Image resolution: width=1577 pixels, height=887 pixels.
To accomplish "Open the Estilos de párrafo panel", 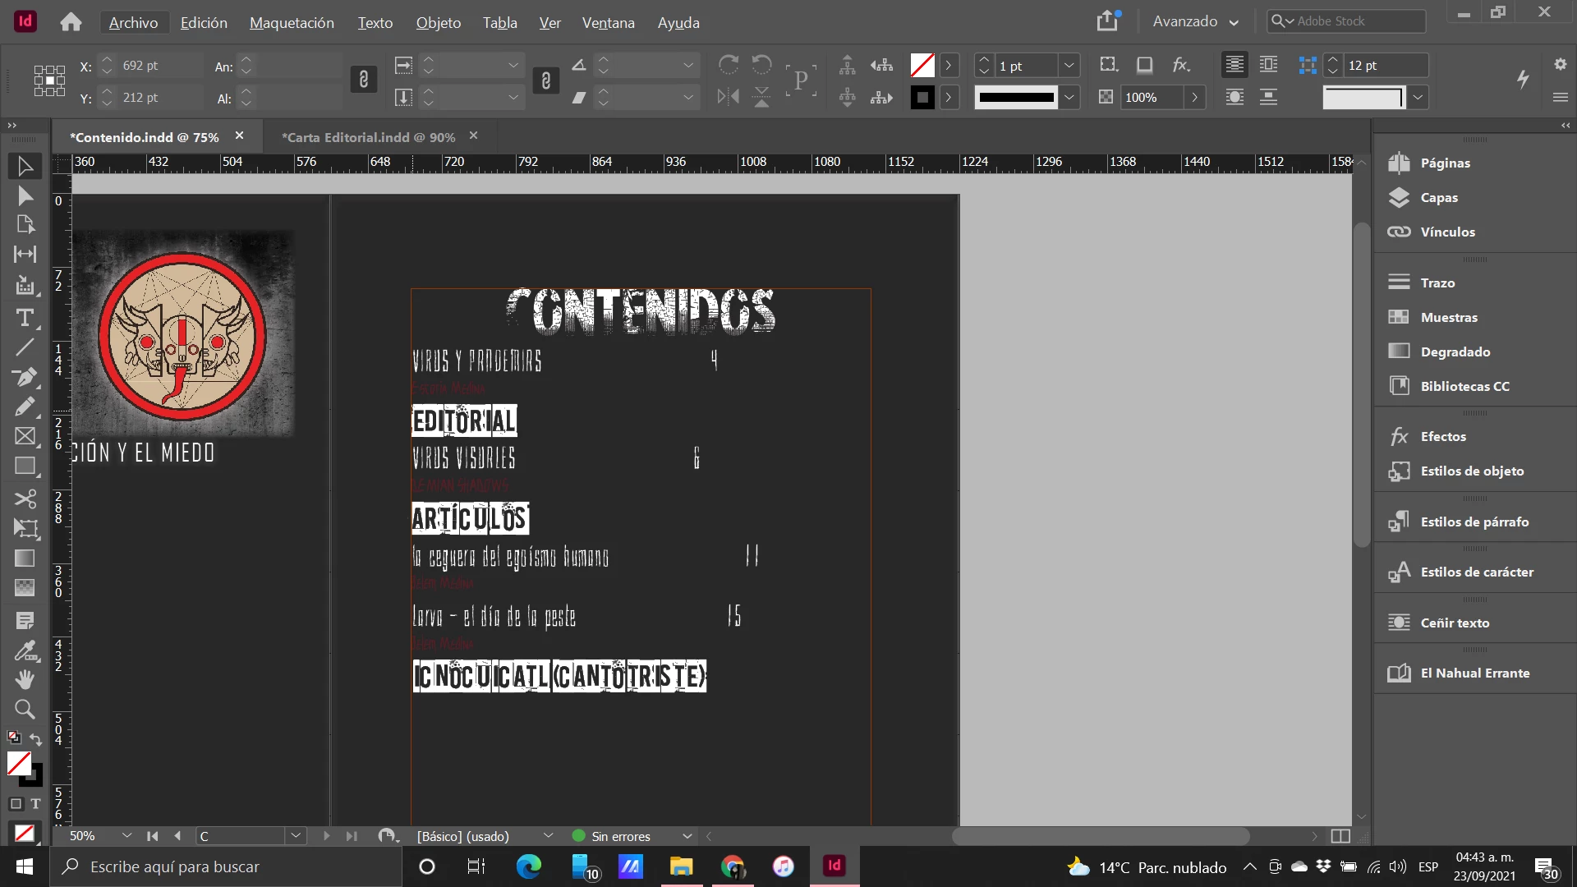I will point(1474,522).
